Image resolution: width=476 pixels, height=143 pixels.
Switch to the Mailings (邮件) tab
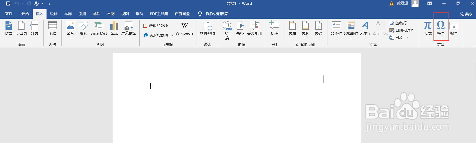pos(96,14)
